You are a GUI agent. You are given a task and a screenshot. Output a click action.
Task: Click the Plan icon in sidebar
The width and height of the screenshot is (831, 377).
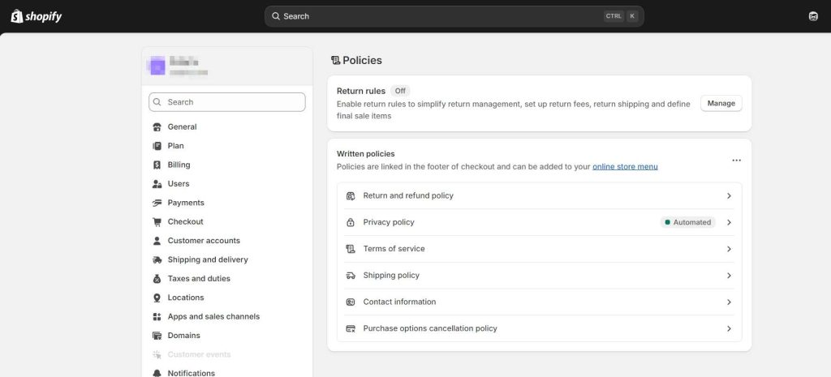coord(157,146)
